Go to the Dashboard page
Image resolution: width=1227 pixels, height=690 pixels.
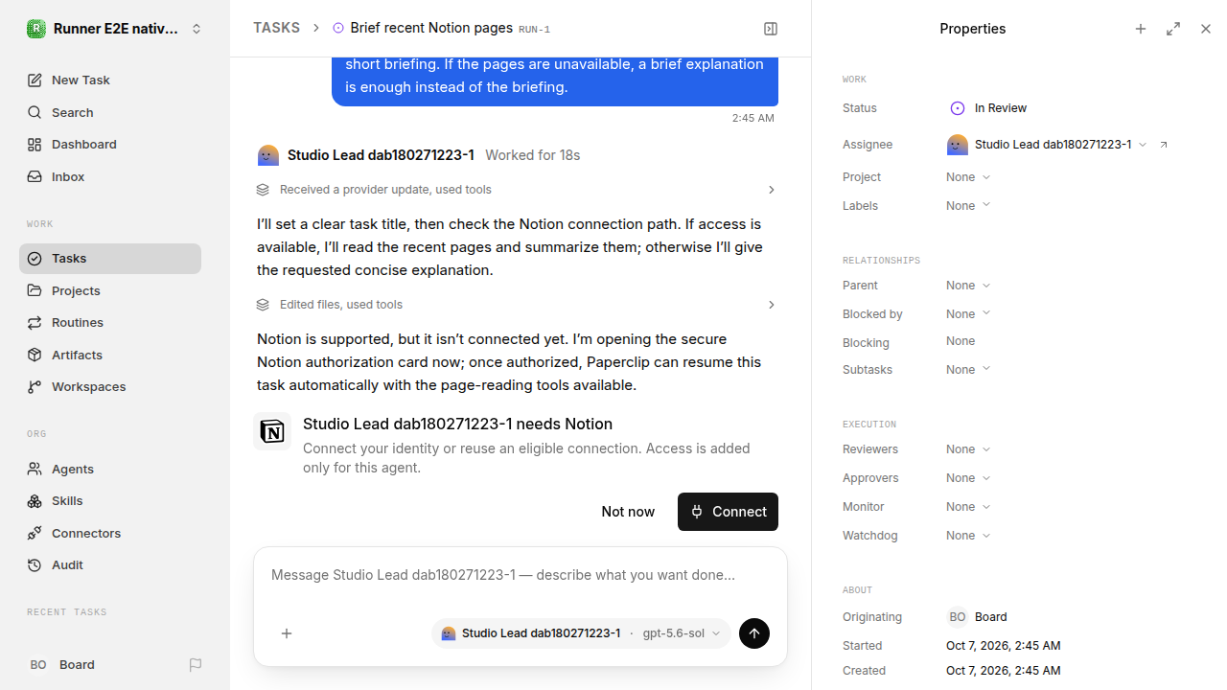click(x=110, y=145)
